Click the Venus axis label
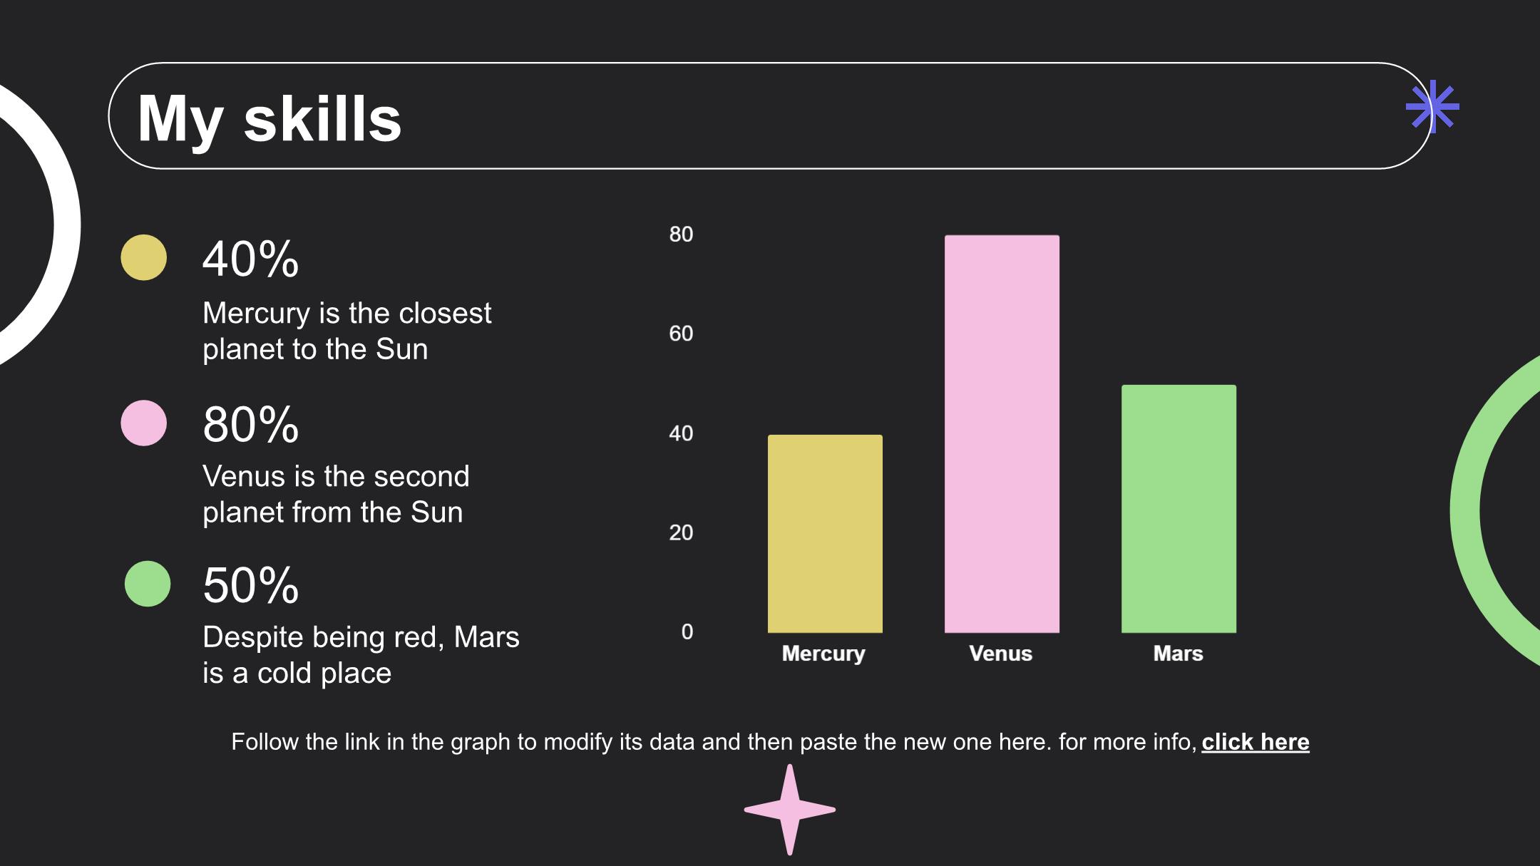The height and width of the screenshot is (866, 1540). coord(1000,654)
